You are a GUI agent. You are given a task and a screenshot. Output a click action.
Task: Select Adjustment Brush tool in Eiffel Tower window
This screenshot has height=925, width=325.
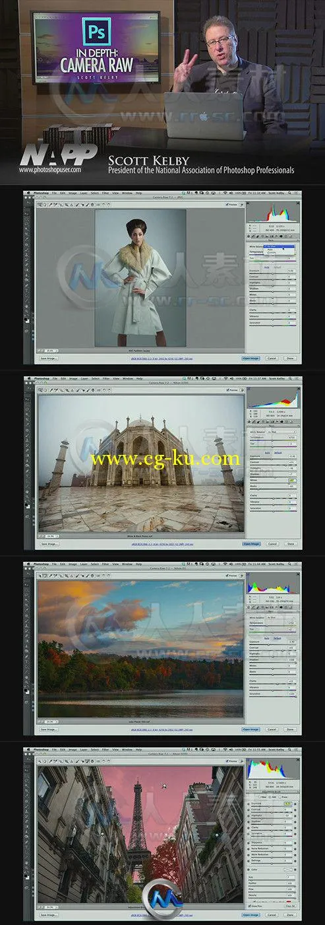87,760
